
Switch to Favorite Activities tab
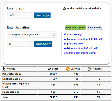pos(75,28)
